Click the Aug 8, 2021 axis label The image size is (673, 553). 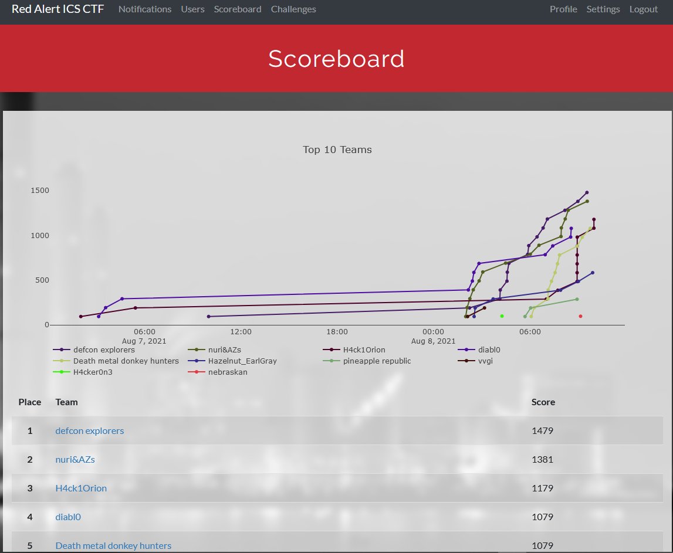click(433, 341)
